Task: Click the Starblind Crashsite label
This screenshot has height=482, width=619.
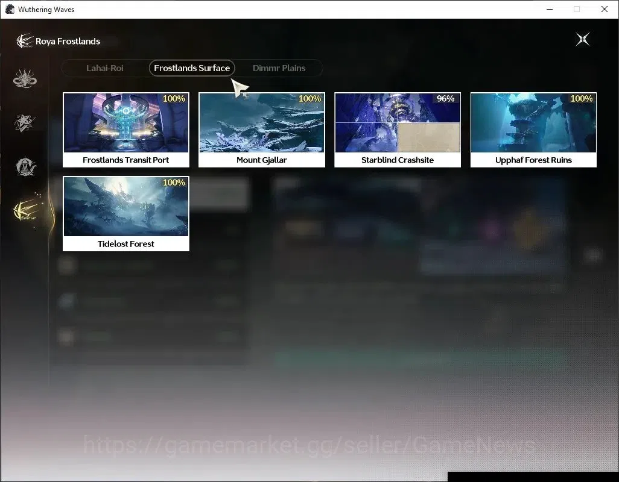Action: (x=398, y=160)
